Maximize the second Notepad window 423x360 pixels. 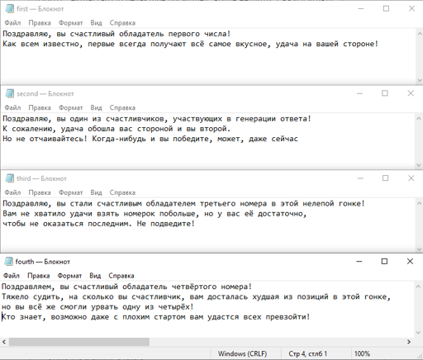click(385, 93)
